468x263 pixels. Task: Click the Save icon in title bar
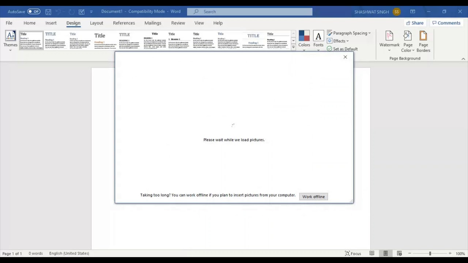pyautogui.click(x=48, y=12)
